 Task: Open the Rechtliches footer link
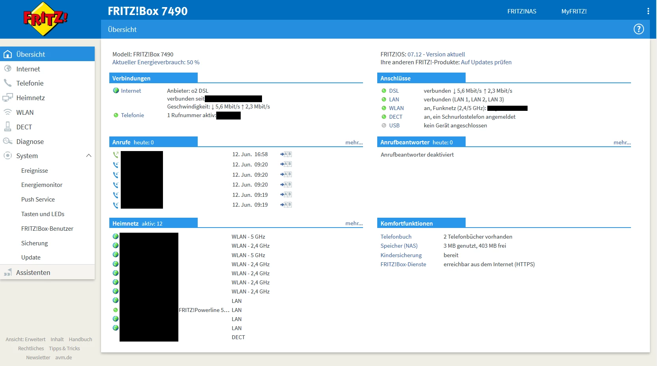31,348
